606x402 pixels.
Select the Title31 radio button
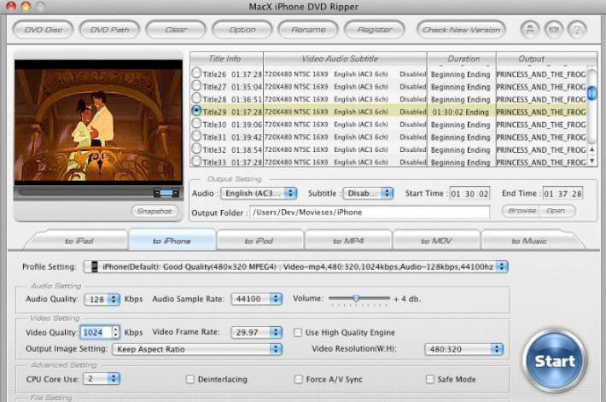click(196, 136)
